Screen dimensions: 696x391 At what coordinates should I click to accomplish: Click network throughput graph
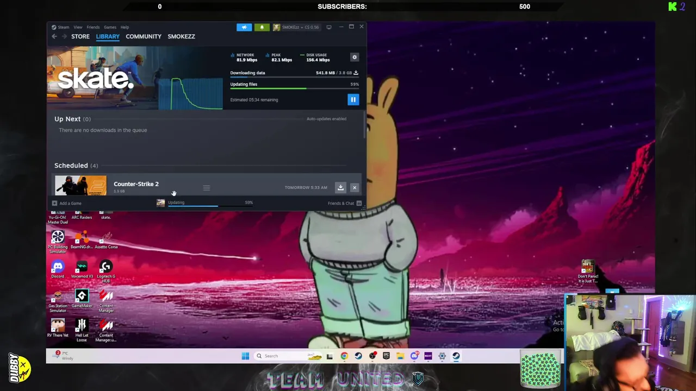190,93
